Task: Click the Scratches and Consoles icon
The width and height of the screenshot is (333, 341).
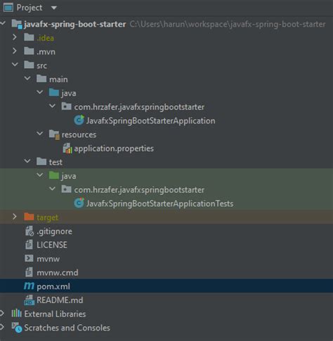Action: point(17,328)
